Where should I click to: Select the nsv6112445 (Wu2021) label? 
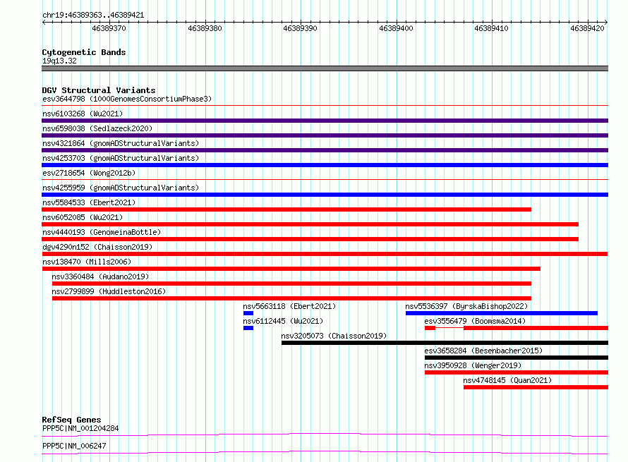(x=283, y=321)
